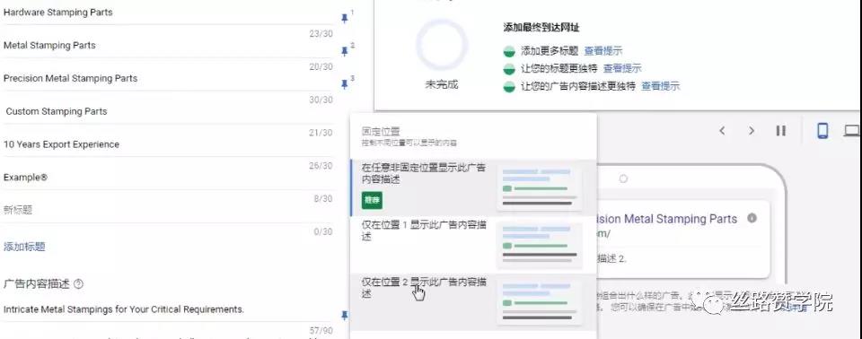Viewport: 862px width, 339px height.
Task: Click 固定位置 menu header
Action: (x=381, y=131)
